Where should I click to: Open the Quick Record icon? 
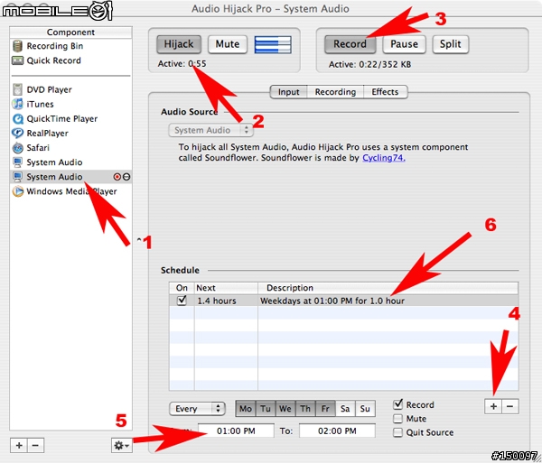[17, 60]
